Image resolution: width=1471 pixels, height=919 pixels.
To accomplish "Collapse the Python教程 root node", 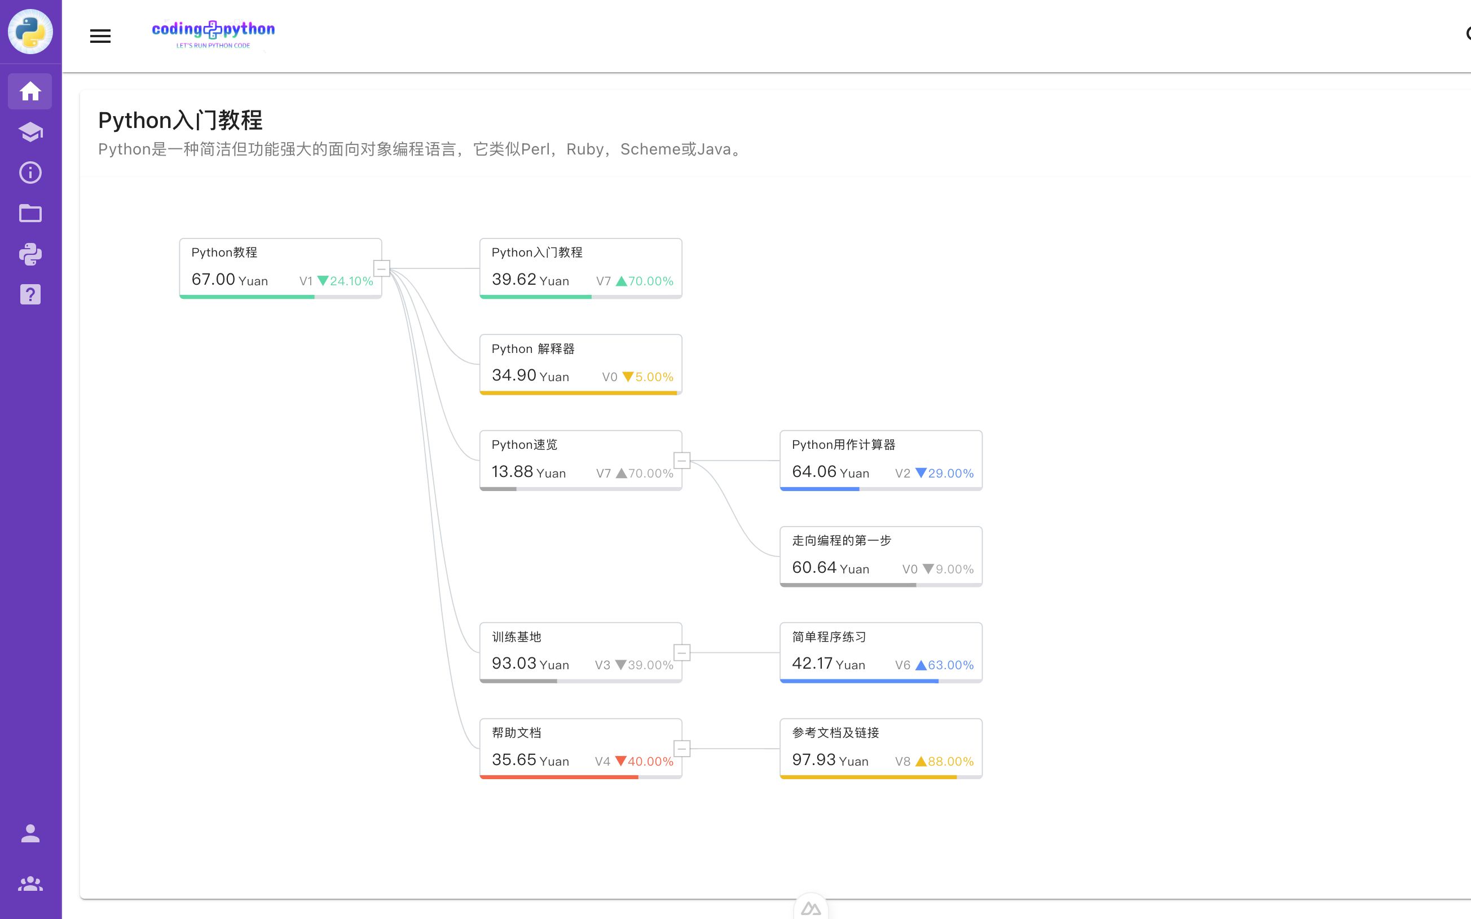I will point(382,268).
